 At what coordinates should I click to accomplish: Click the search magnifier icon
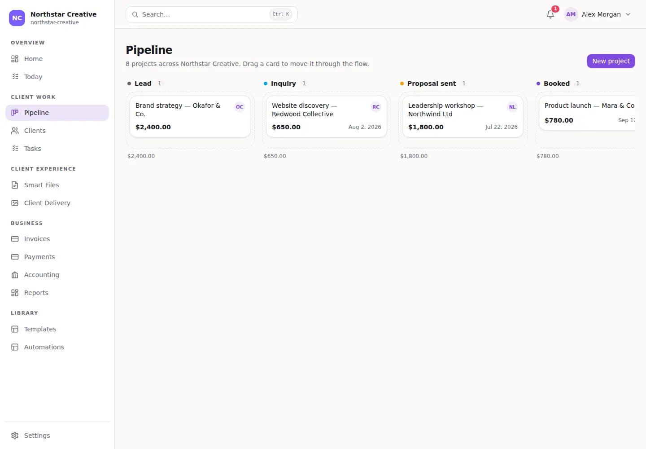click(135, 14)
